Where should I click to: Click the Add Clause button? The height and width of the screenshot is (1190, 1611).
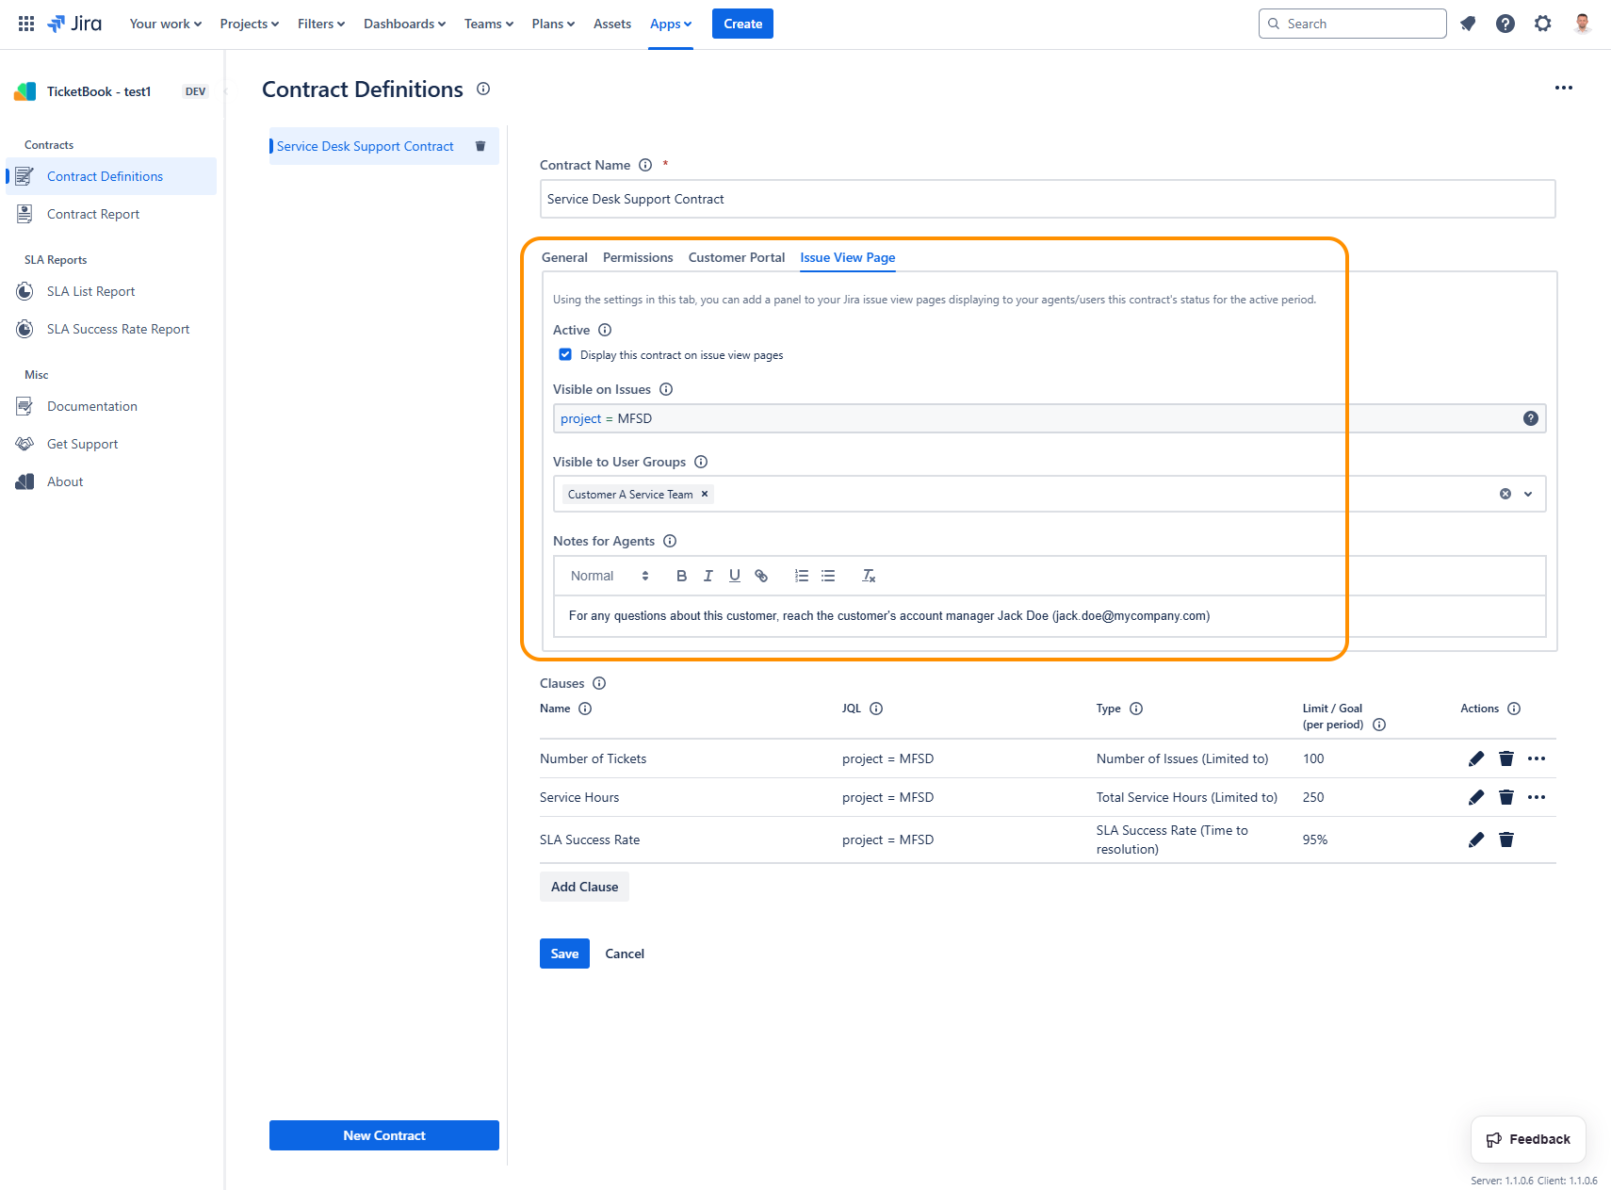point(584,887)
